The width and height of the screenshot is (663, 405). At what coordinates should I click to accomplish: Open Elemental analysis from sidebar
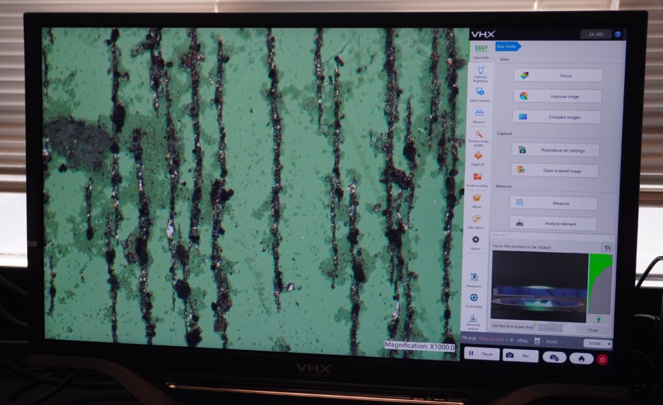[x=473, y=320]
